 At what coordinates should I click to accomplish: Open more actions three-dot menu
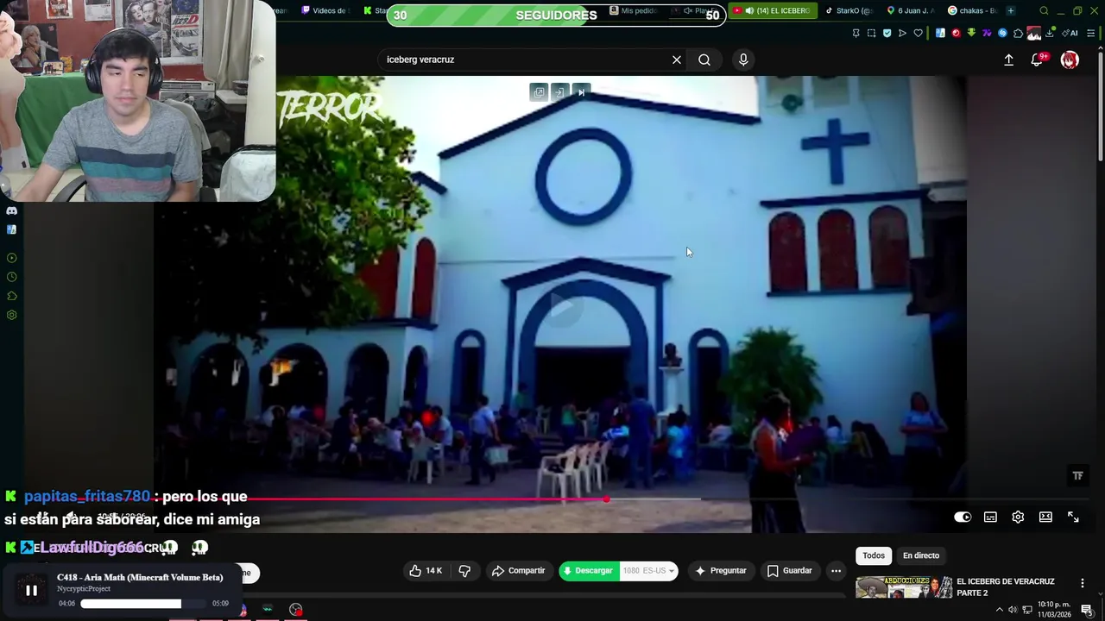pos(836,571)
